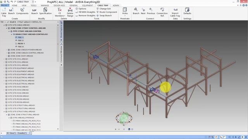Image resolution: width=248 pixels, height=139 pixels.
Task: Collapse SITE-STRUCTURAL-AREA03 node
Action: (4, 112)
